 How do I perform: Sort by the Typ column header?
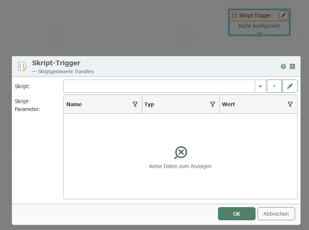(149, 104)
